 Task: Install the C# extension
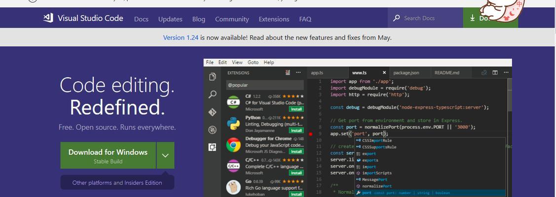[x=296, y=109]
